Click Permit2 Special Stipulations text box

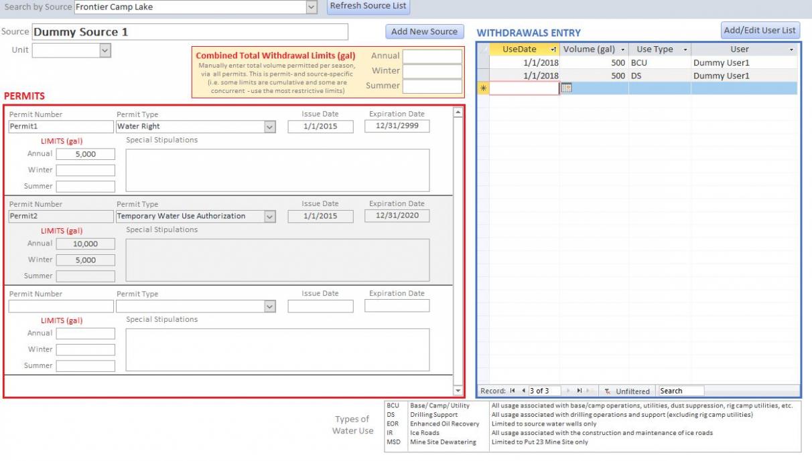[277, 260]
